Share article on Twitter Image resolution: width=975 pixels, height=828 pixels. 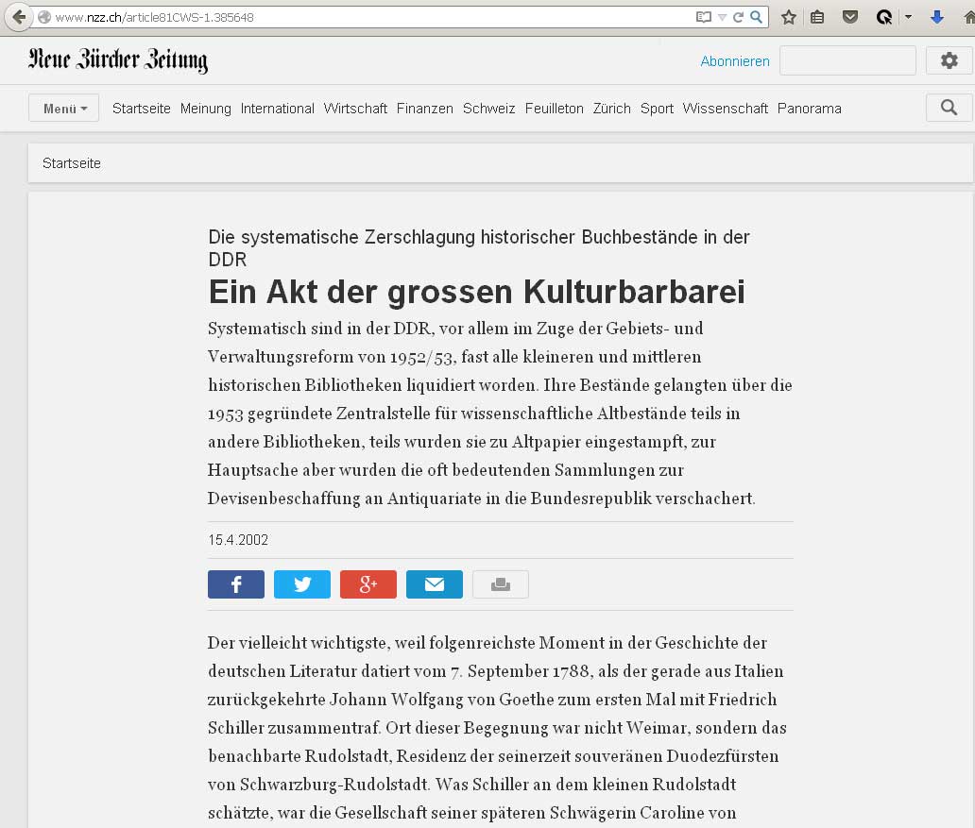[x=302, y=584]
